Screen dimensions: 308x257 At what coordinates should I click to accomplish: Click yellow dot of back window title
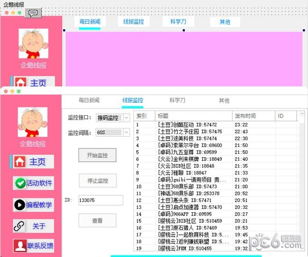13,13
